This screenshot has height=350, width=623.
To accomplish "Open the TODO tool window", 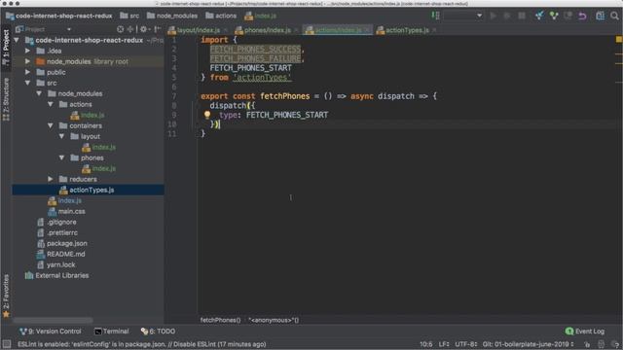I will click(x=158, y=331).
